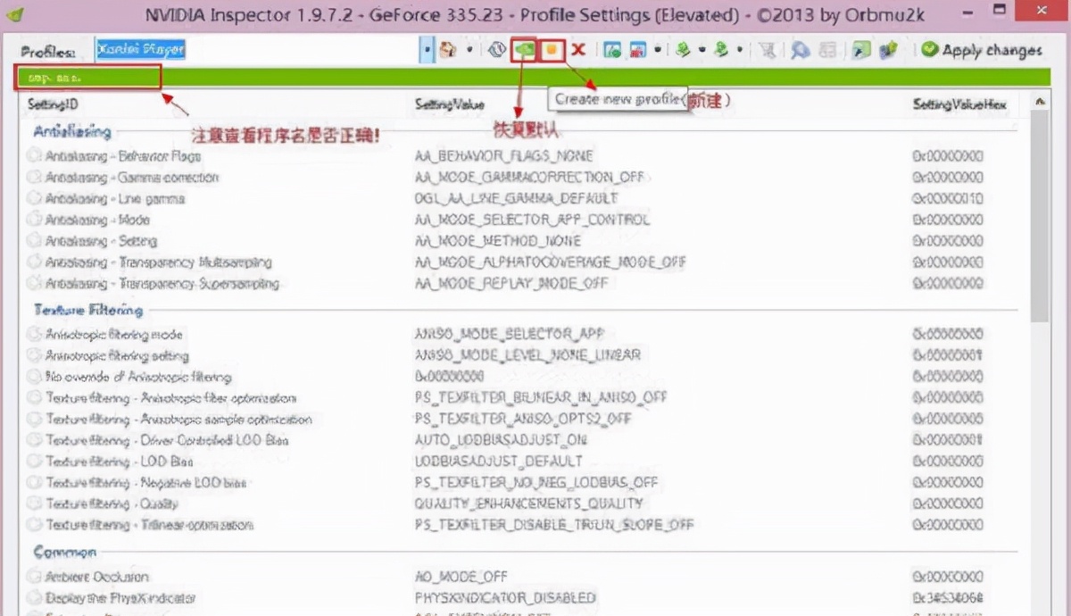Click the Create new profile icon
Screen dimensions: 1071x616
click(524, 51)
